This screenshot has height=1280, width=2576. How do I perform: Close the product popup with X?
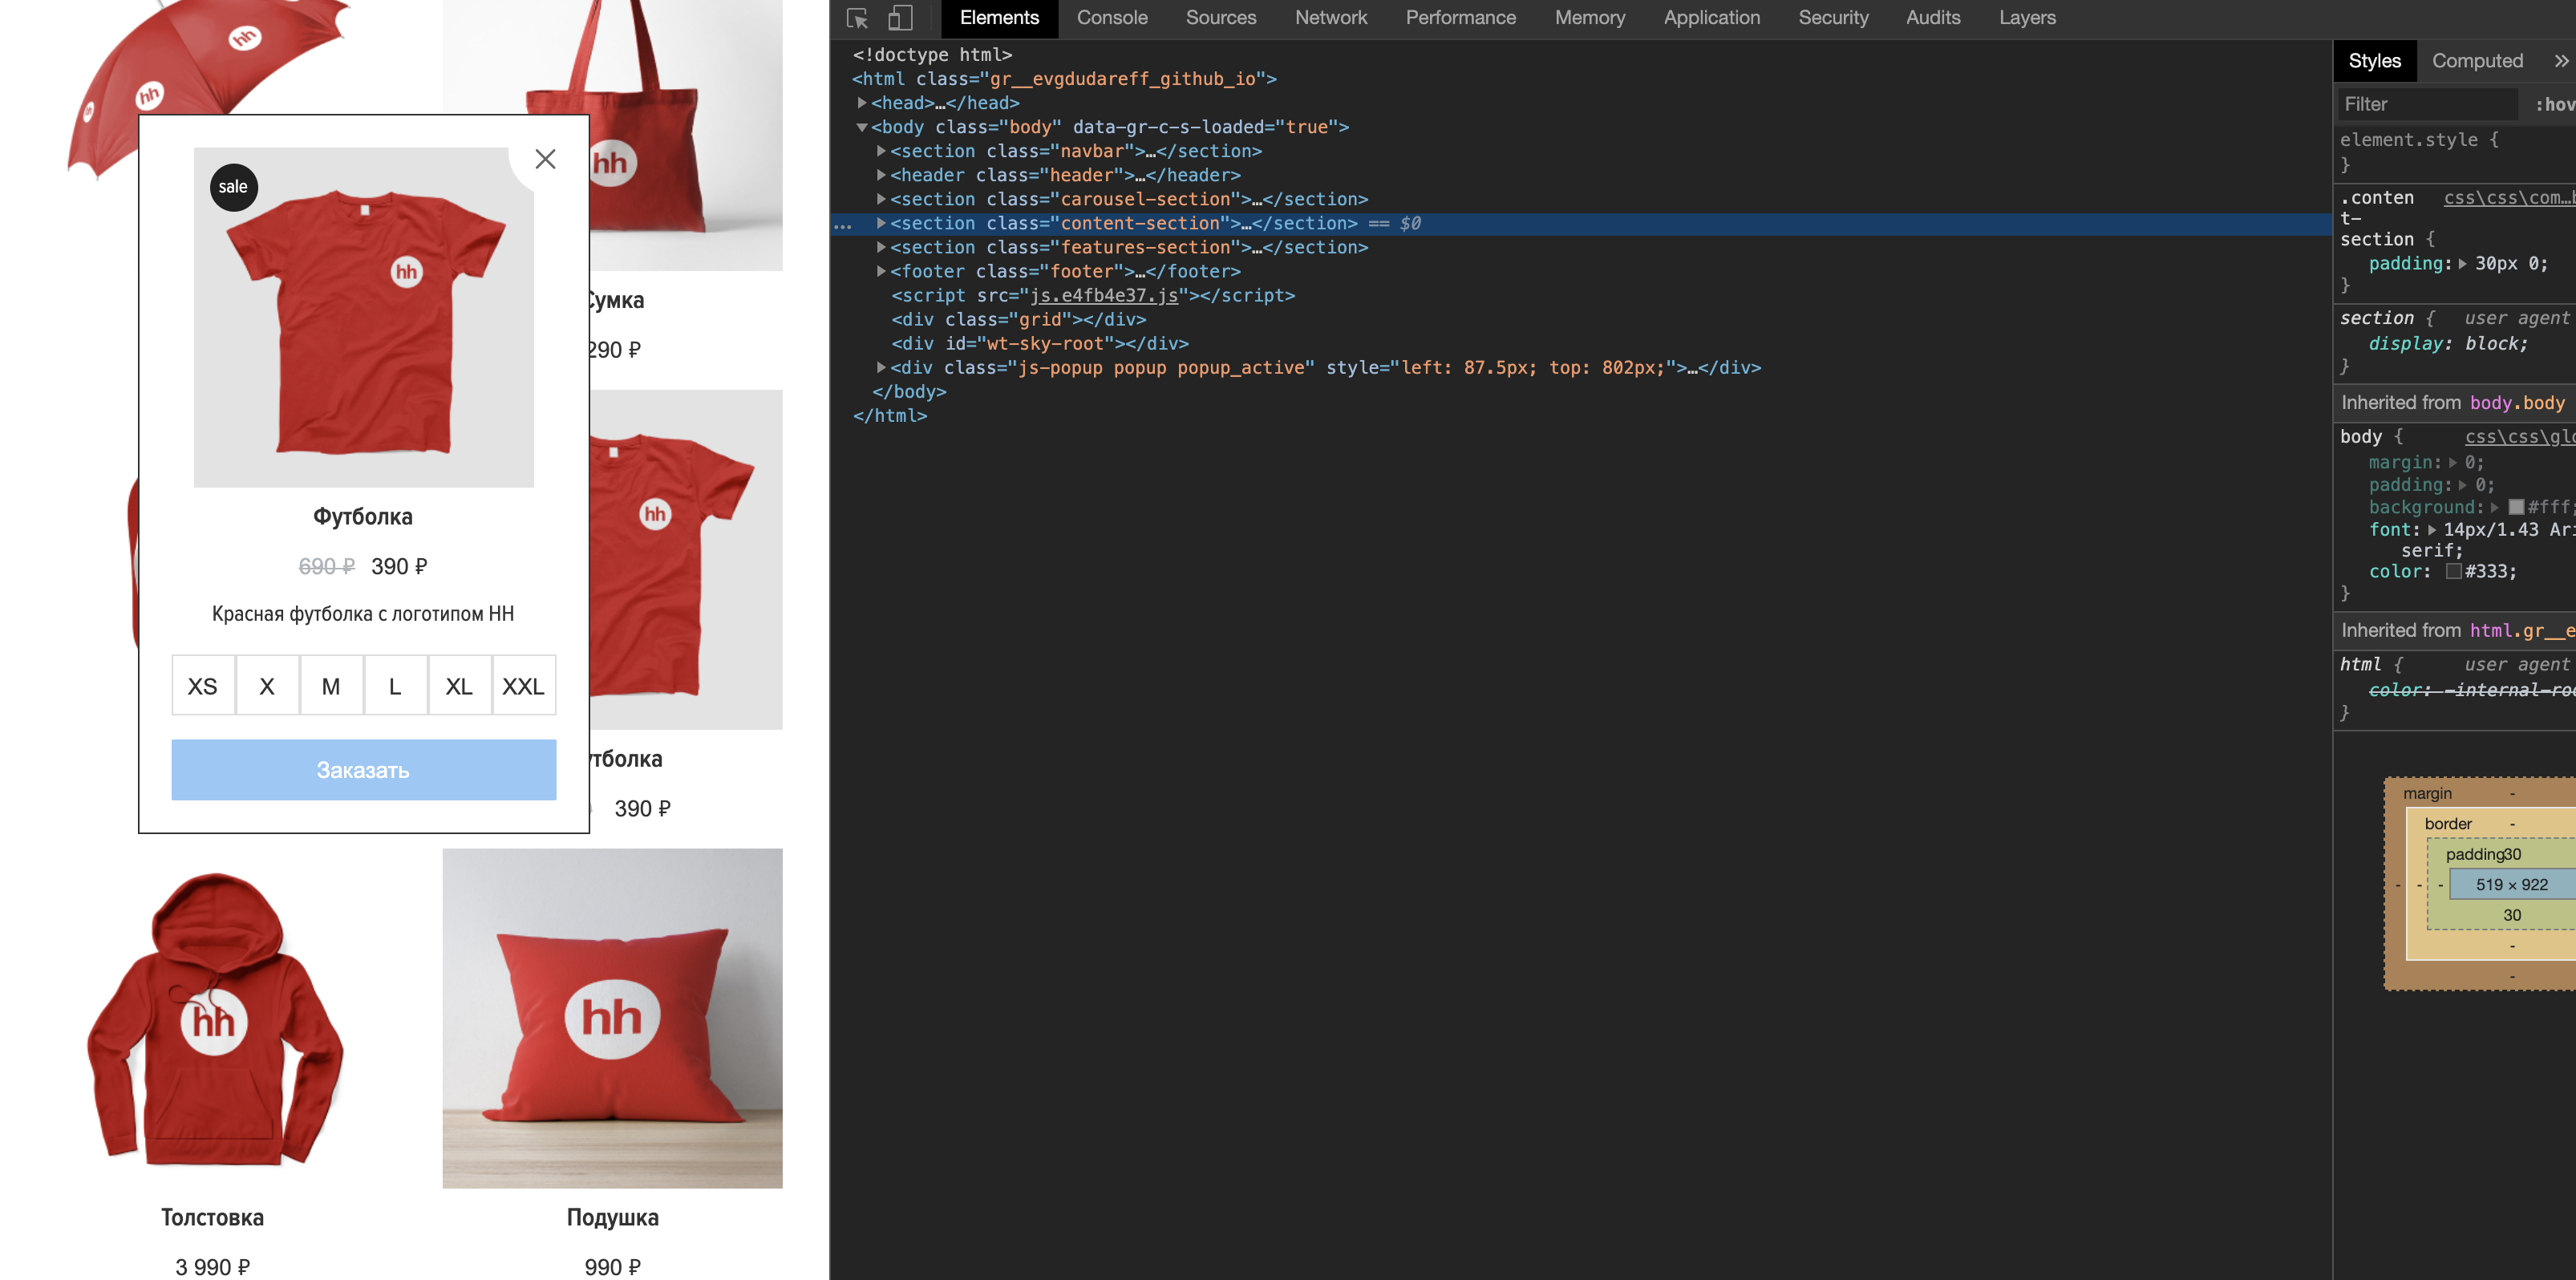[x=545, y=159]
